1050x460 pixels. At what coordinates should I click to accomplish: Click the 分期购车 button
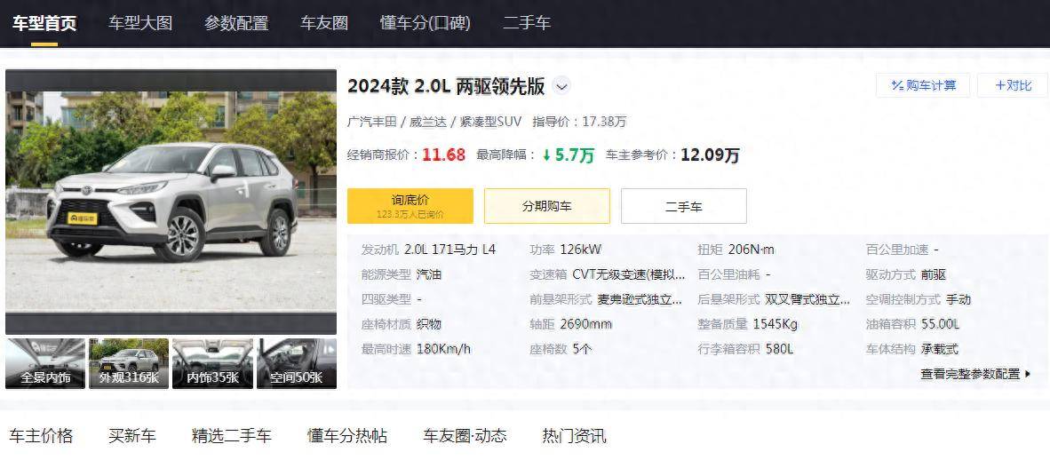tap(547, 205)
